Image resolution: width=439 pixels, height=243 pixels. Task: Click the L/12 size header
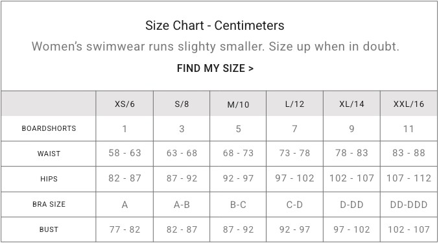pos(294,104)
